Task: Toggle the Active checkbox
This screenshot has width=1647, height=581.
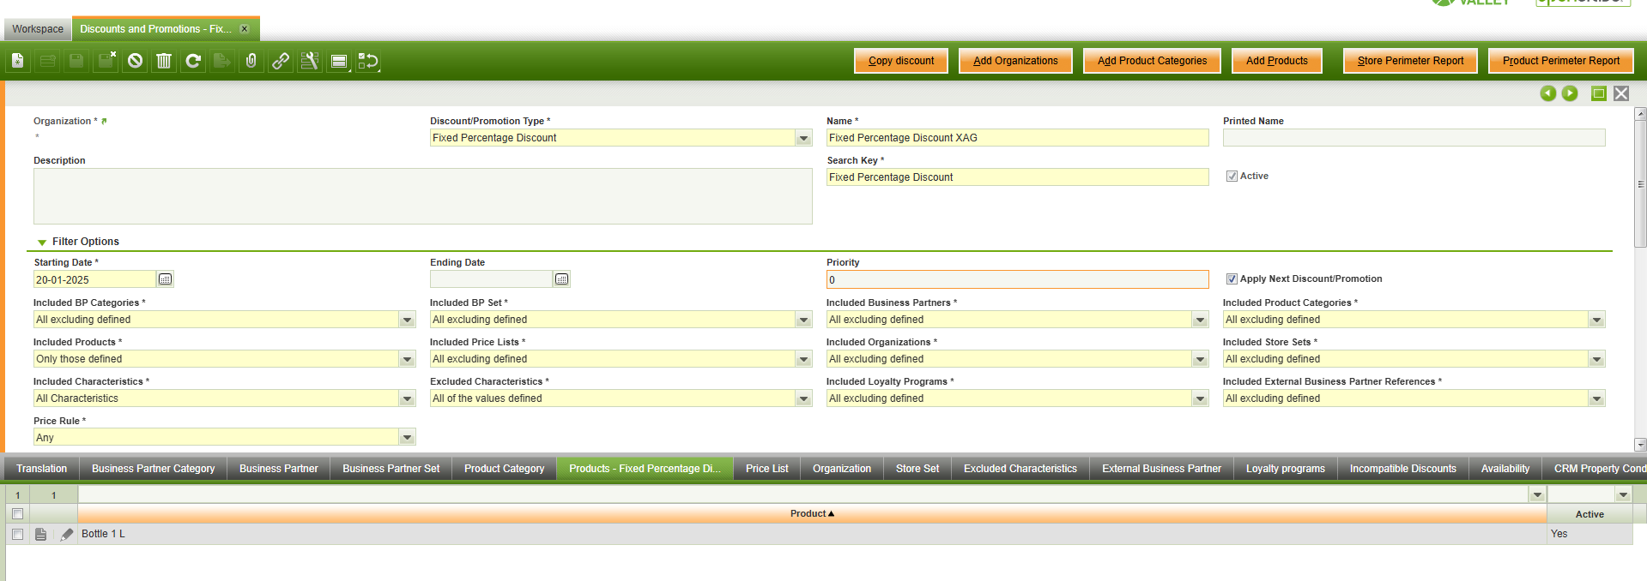Action: (1232, 177)
